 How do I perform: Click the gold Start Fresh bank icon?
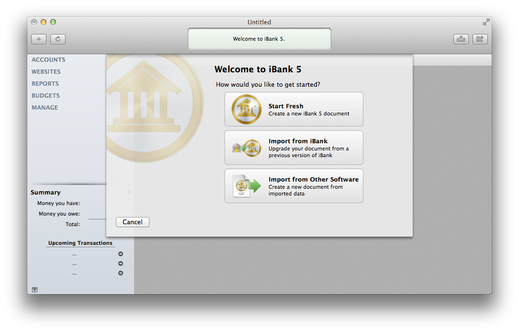point(247,109)
